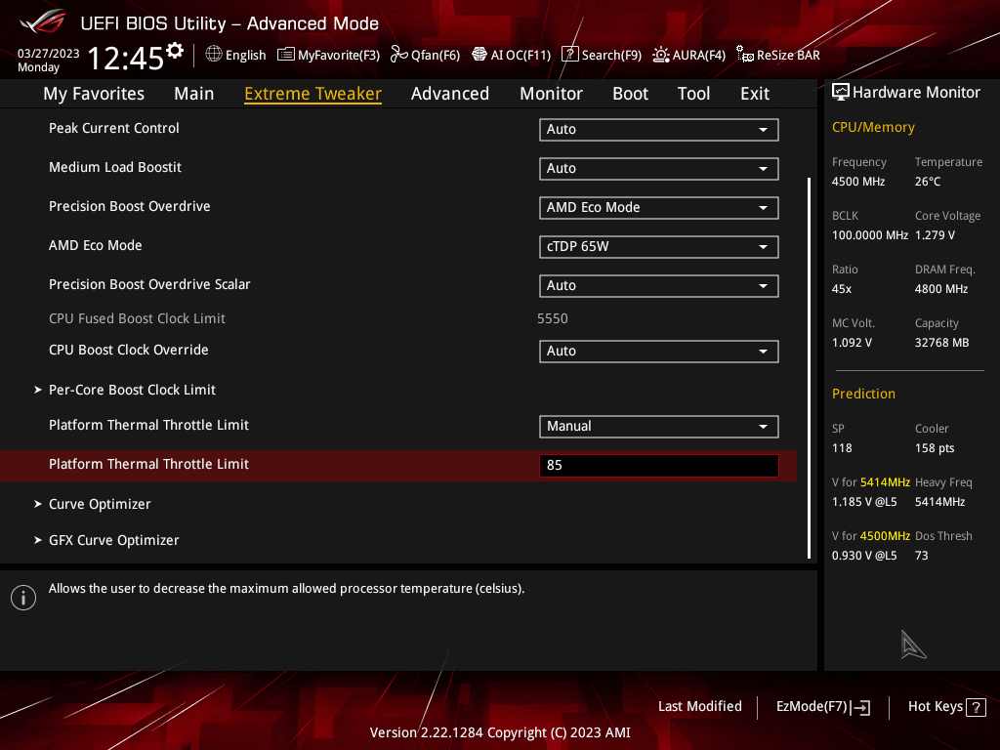Open Precision Boost Overdrive Scalar dropdown
The height and width of the screenshot is (750, 1000).
click(x=659, y=286)
